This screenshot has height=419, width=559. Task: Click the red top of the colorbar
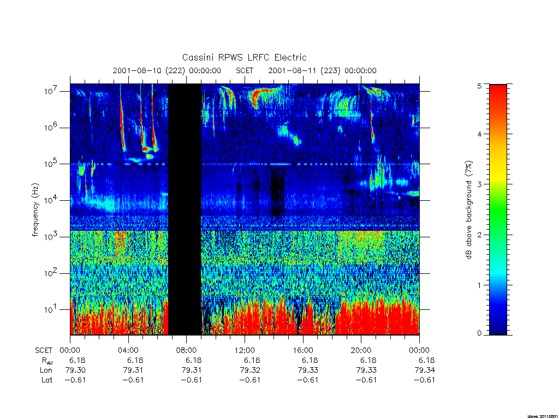[x=498, y=93]
